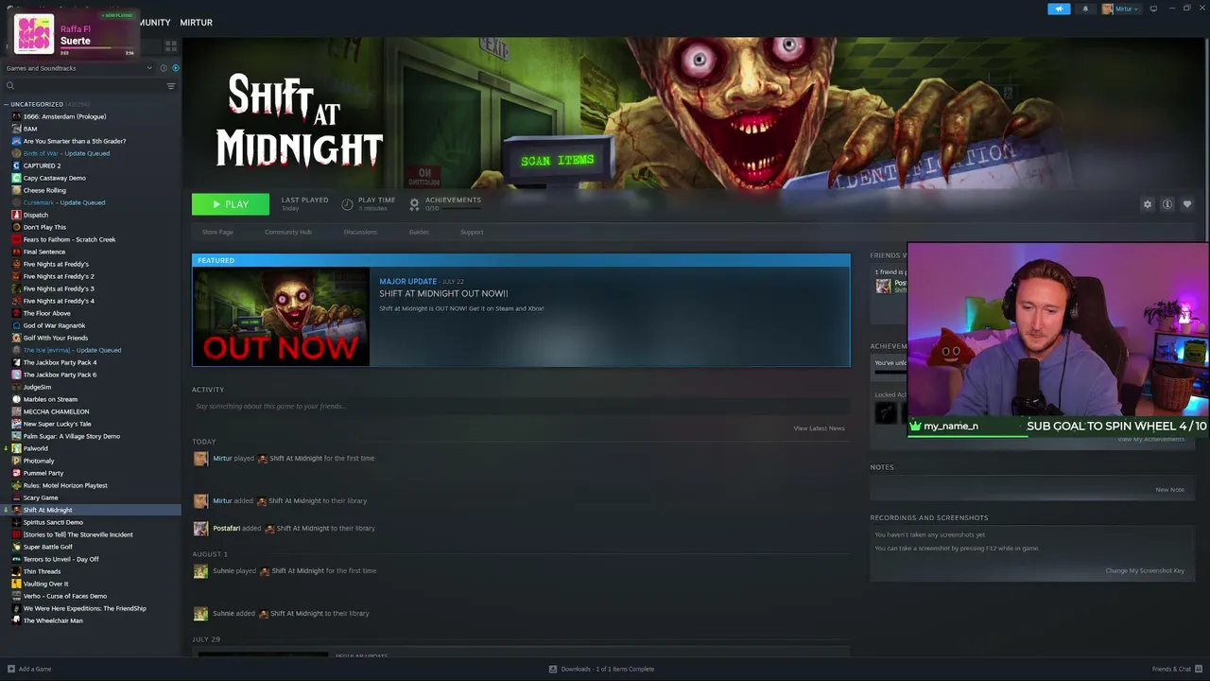Select 1666: Amsterdam (Prologue) in library
Viewport: 1210px width, 681px height.
(64, 116)
